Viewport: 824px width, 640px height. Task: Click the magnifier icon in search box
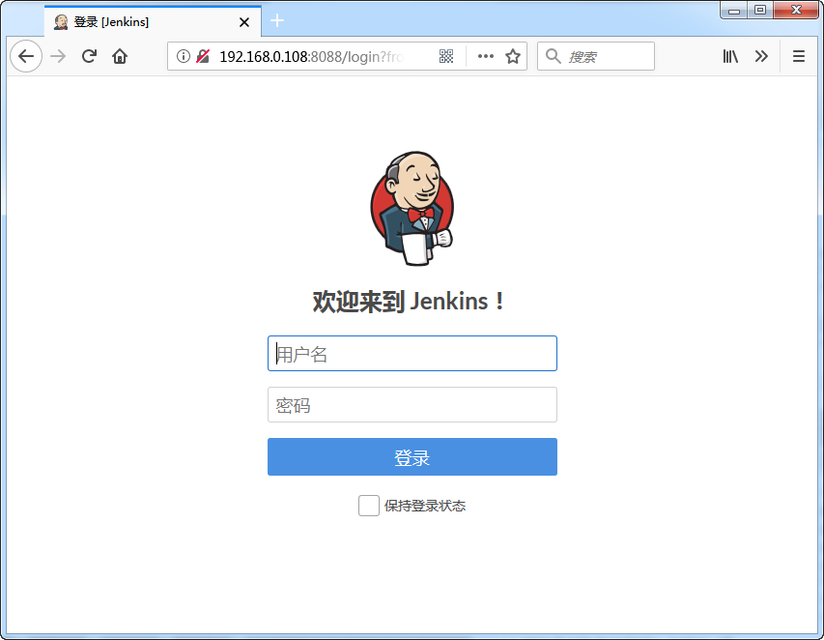pyautogui.click(x=553, y=56)
